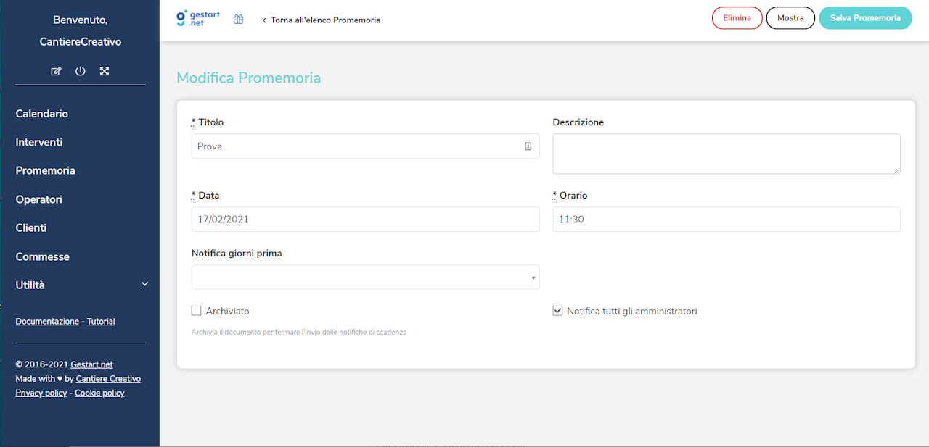Select the Promemoria sidebar entry

(x=45, y=170)
